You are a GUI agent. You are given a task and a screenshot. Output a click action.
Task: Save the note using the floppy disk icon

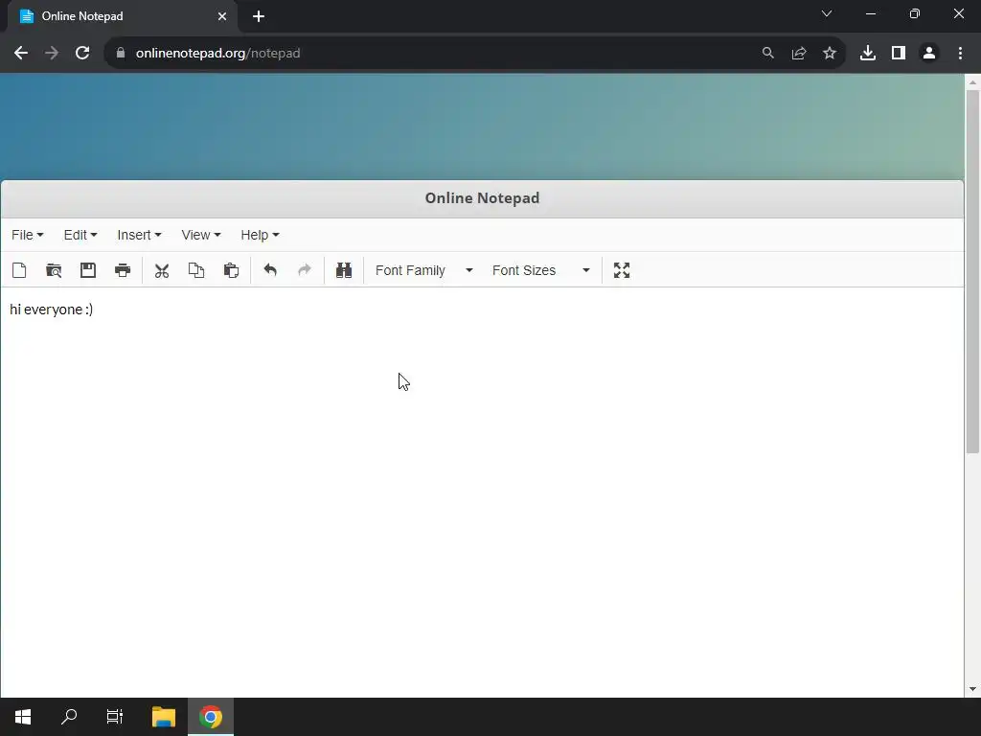pos(88,270)
